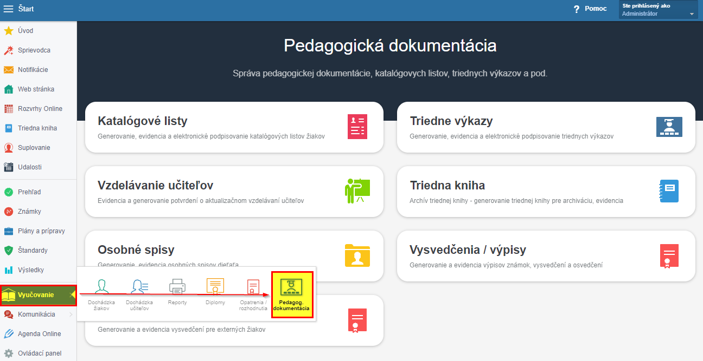703x361 pixels.
Task: Select Výsledky in the sidebar
Action: pyautogui.click(x=31, y=270)
